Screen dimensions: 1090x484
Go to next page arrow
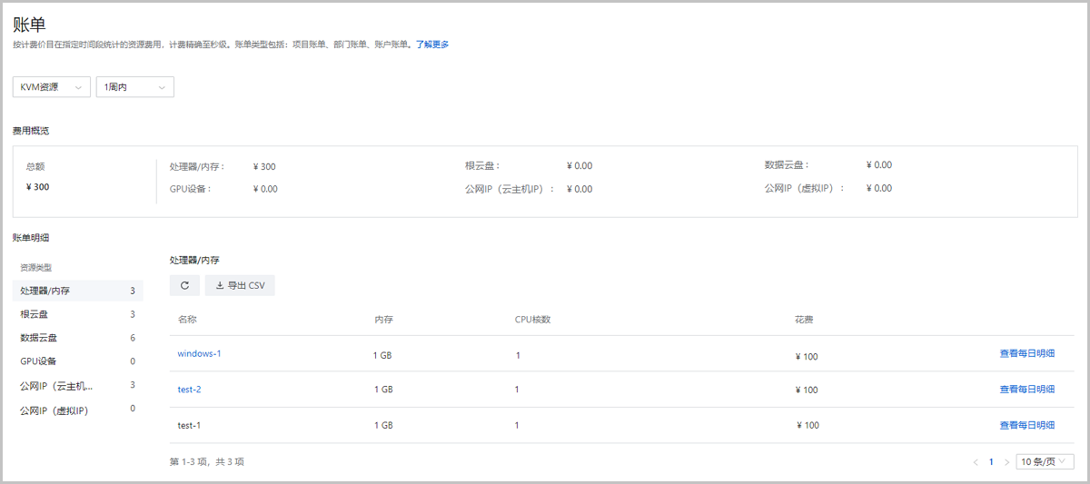1006,462
